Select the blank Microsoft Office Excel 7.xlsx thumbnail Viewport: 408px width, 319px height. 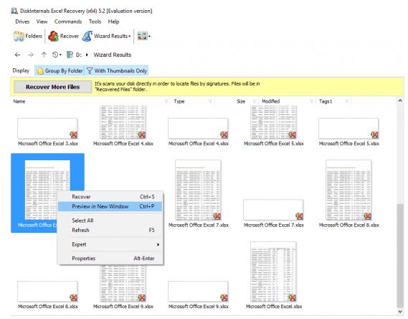pos(273,210)
